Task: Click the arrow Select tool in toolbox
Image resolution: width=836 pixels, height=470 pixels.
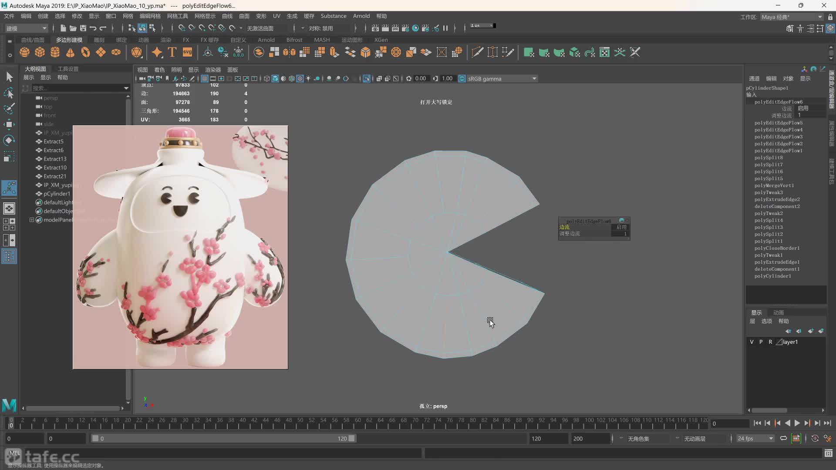Action: coord(9,77)
